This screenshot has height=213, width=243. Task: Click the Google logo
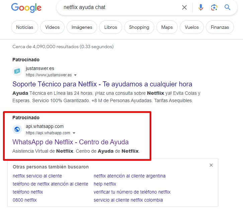[26, 8]
